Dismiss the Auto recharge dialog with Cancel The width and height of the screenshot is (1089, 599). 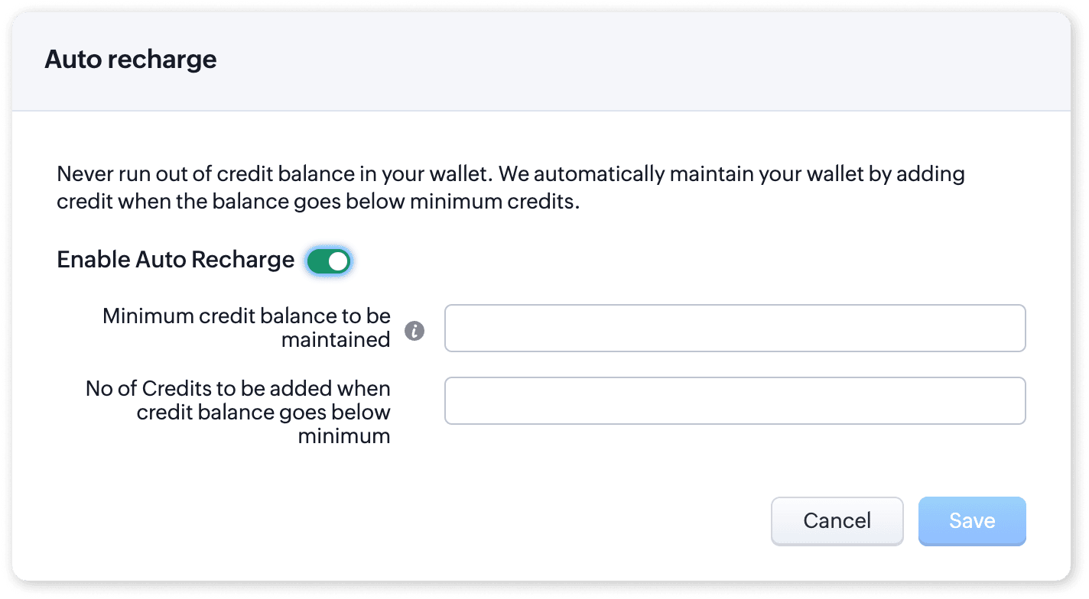[x=837, y=521]
